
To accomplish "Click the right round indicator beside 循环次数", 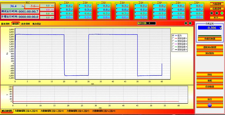I will (x=190, y=23).
